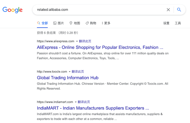Select the 全部 tab with magnifier icon
The width and height of the screenshot is (190, 123).
[x=42, y=23]
